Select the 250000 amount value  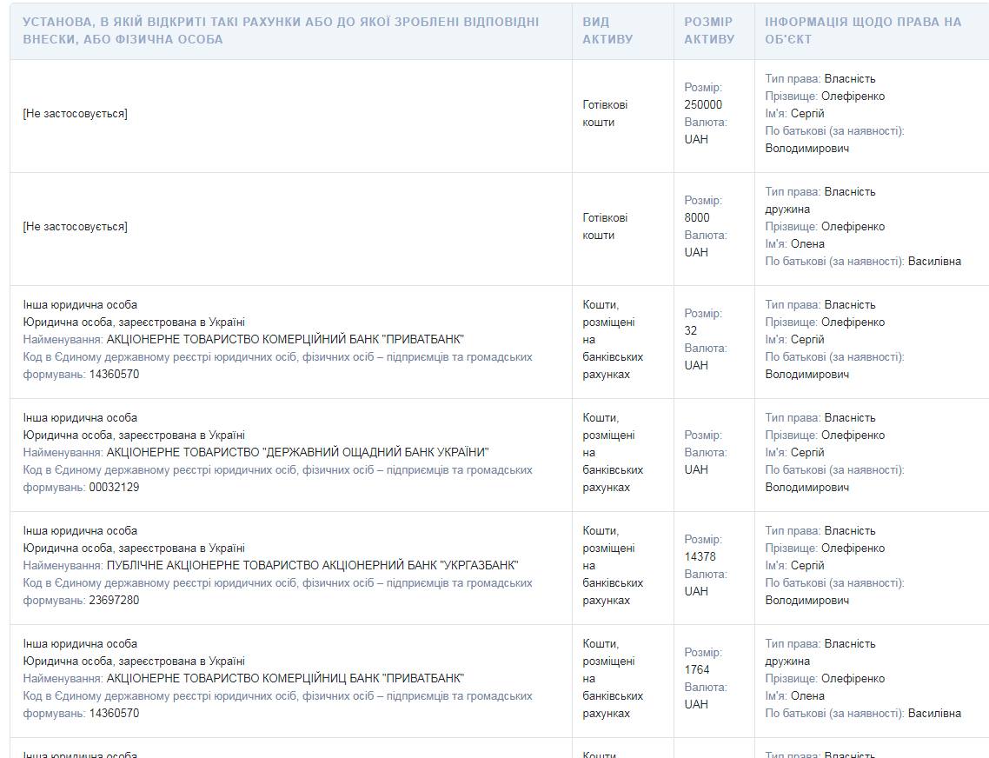(x=703, y=104)
